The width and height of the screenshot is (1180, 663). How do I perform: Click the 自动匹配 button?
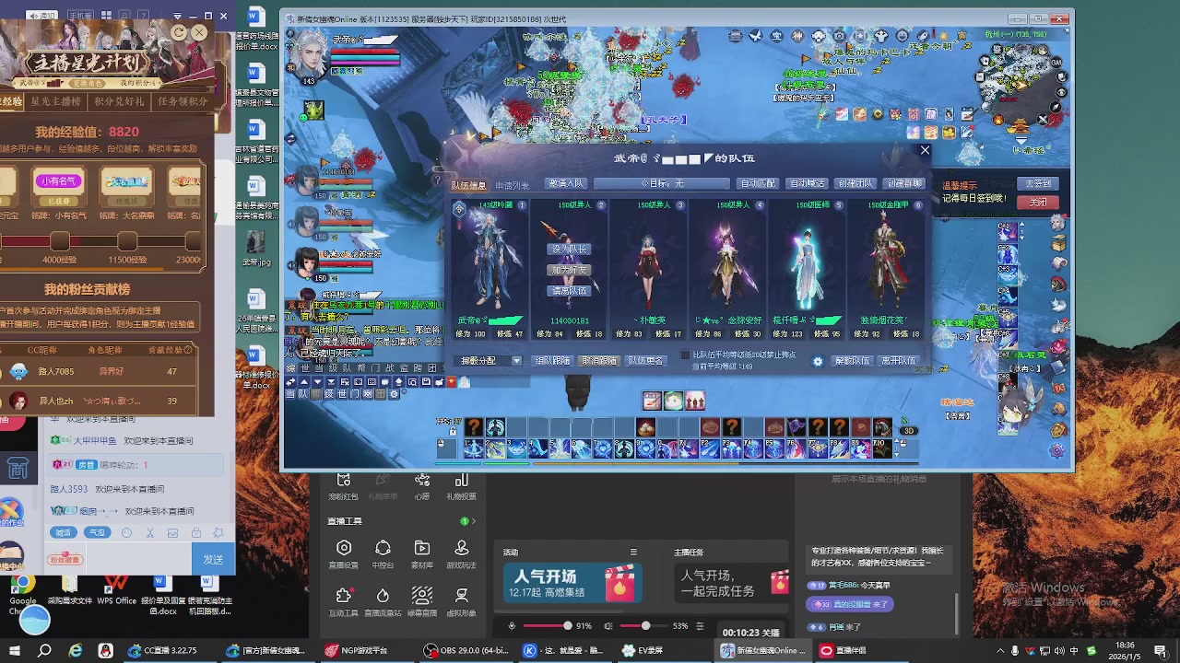click(759, 184)
